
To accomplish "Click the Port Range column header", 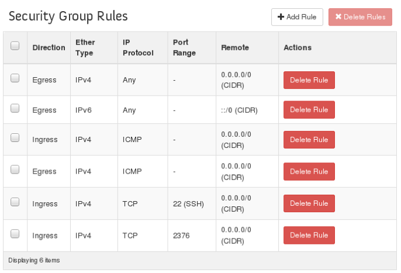I will pos(184,47).
